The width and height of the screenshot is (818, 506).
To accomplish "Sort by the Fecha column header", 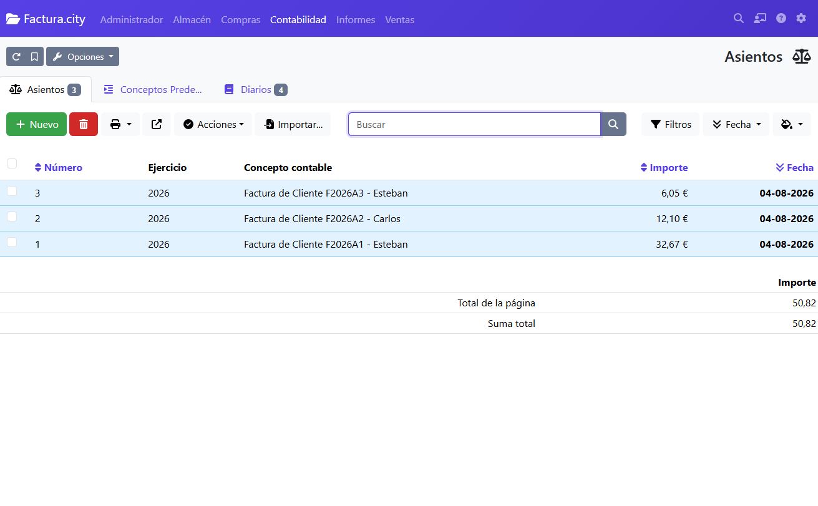I will click(x=795, y=167).
